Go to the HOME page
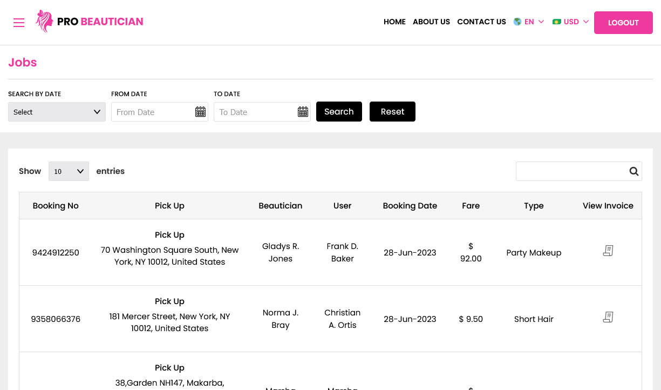Image resolution: width=661 pixels, height=390 pixels. click(x=394, y=22)
